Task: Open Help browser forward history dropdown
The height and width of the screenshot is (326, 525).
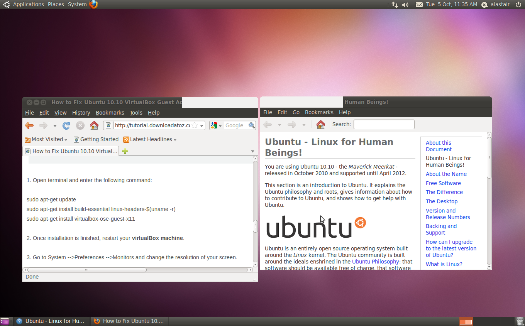Action: [304, 125]
